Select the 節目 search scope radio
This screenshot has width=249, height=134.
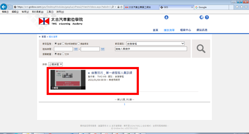[56, 54]
